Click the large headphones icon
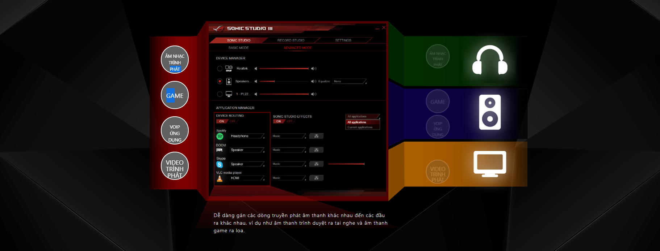Viewport: 660px width, 251px height. click(x=490, y=60)
